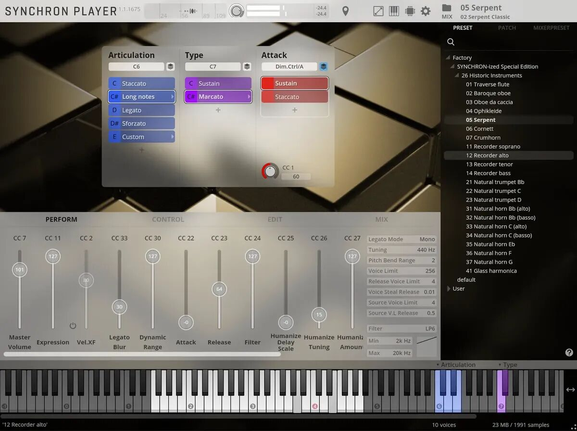Click the layers icon beside Articulation C6
The image size is (577, 431).
coord(170,67)
